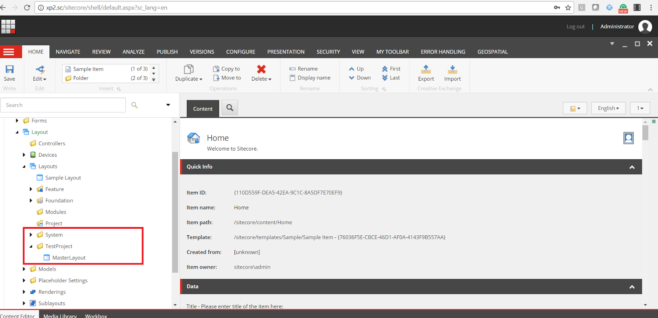The height and width of the screenshot is (318, 658).
Task: Click the Import icon
Action: pyautogui.click(x=452, y=69)
